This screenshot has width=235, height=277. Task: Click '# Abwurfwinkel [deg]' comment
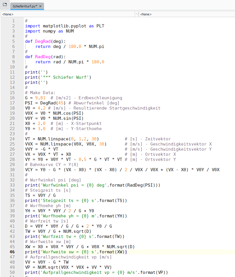pos(94,103)
